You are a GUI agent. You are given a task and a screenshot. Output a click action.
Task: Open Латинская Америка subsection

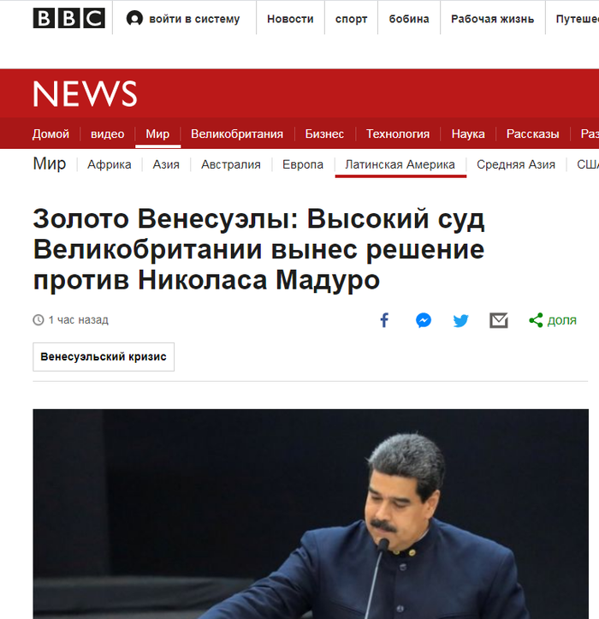(x=400, y=164)
